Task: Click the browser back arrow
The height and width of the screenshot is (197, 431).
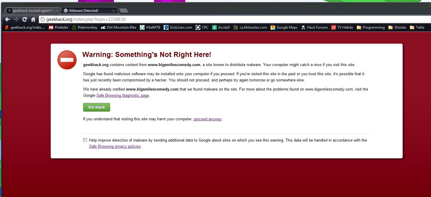Action: coord(7,19)
